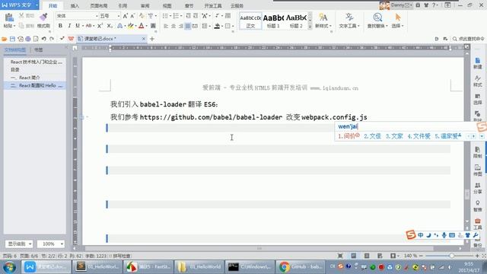This screenshot has width=487, height=274.
Task: Apply the 标题 2 heading style
Action: tap(296, 21)
